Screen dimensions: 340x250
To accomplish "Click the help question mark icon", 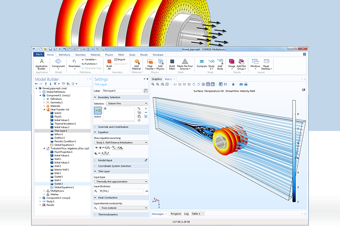I will tap(305, 54).
